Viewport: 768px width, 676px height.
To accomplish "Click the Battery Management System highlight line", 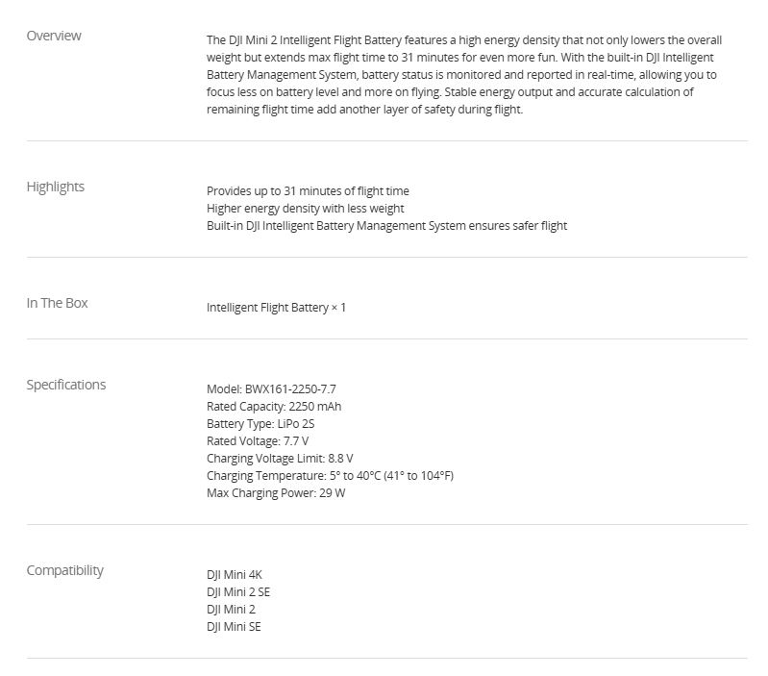I will [x=386, y=226].
